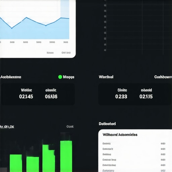
Task: Select the bold title of the white list card
Action: (120, 135)
